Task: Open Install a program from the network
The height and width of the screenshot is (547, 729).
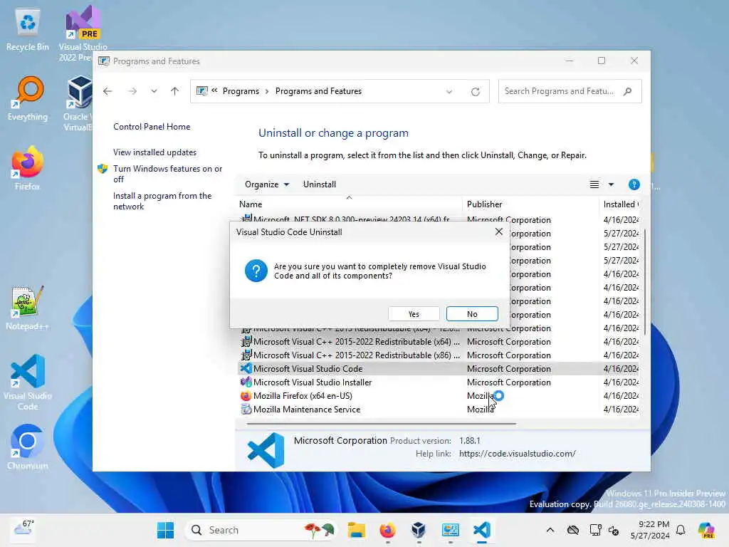Action: pos(162,201)
